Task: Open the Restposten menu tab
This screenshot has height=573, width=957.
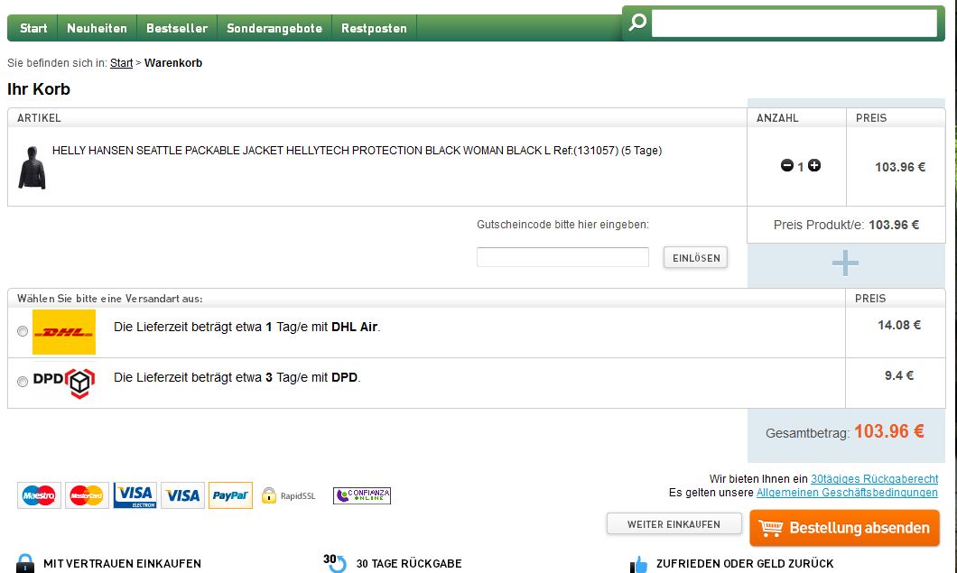Action: coord(374,28)
